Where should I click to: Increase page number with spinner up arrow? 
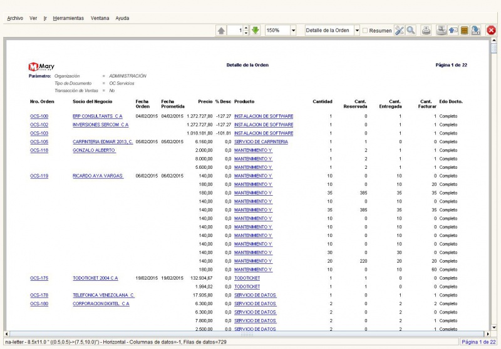[246, 28]
